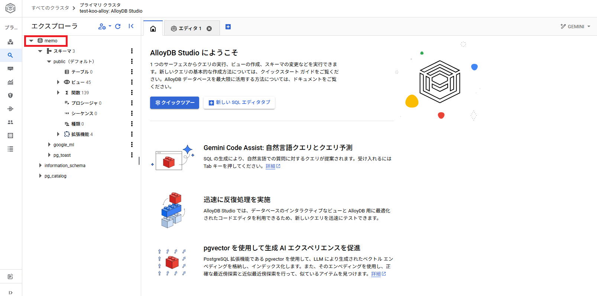Expand the ビュー 45 node
This screenshot has width=597, height=296.
coord(58,82)
